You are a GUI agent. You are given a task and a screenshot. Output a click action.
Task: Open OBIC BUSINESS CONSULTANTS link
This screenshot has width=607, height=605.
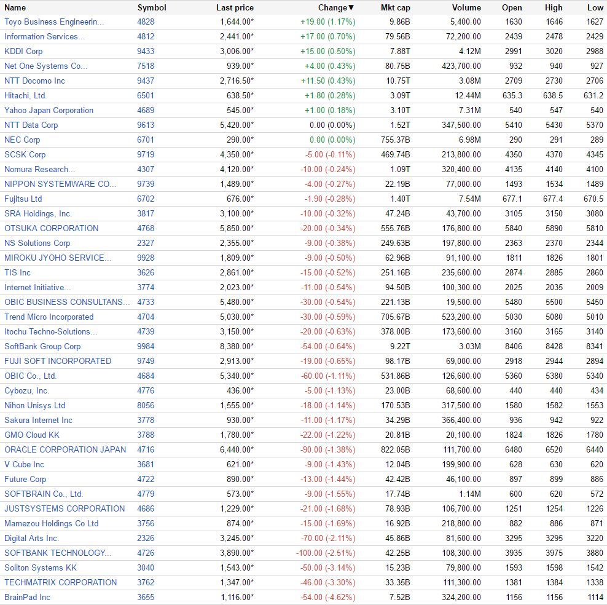[67, 302]
